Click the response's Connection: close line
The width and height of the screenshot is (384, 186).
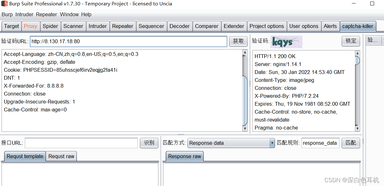(275, 88)
